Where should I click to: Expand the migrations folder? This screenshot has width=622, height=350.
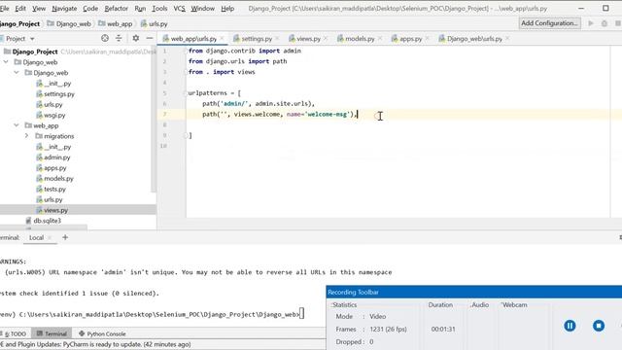pos(26,136)
